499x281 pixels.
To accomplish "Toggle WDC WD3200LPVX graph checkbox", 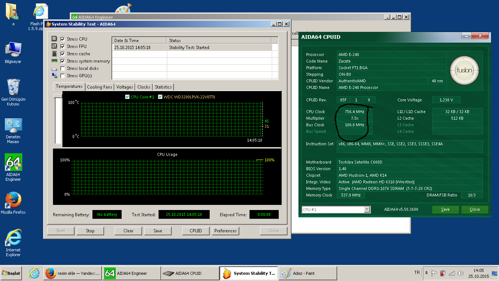I will (x=160, y=97).
